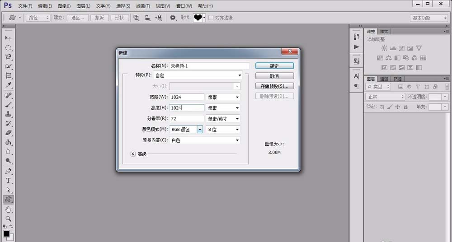Open the height unit 像素 dropdown
The height and width of the screenshot is (242, 452).
click(223, 108)
